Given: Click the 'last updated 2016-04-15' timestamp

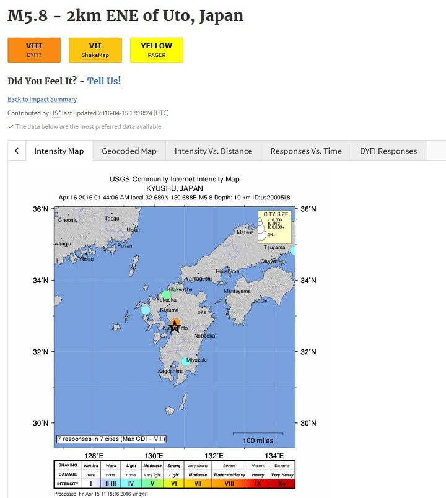Looking at the screenshot, I should pyautogui.click(x=115, y=113).
